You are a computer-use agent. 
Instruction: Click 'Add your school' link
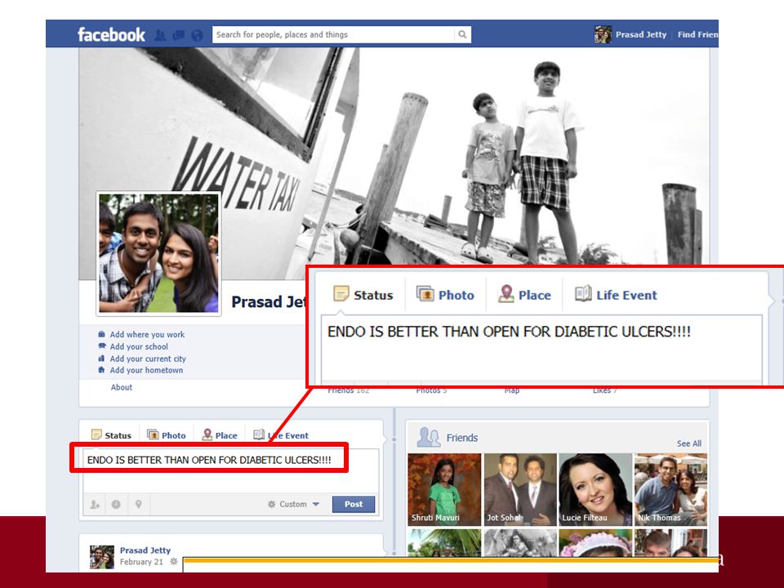pos(139,346)
